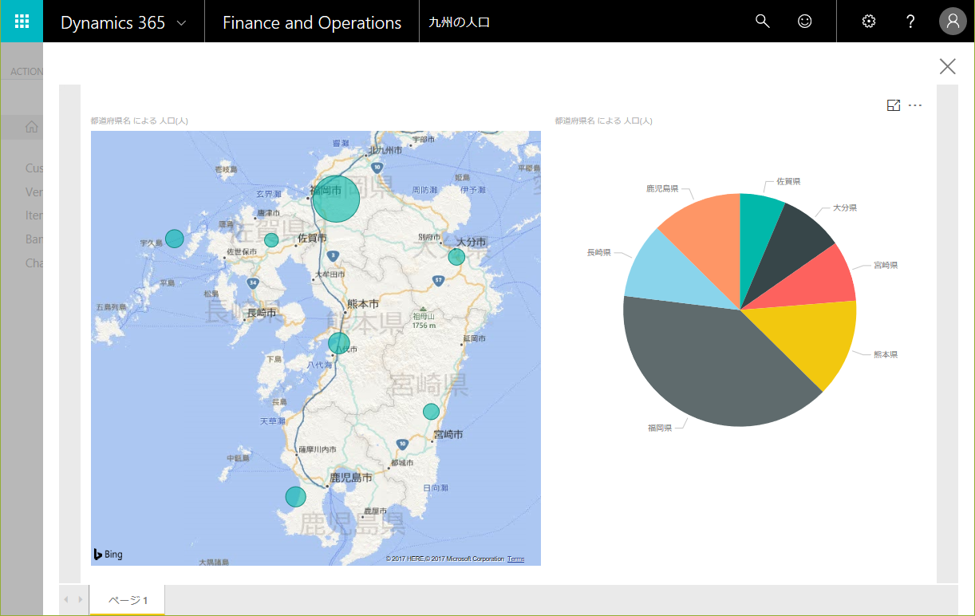Viewport: 975px width, 616px height.
Task: Click the 佐賀県 pie label
Action: click(x=788, y=181)
